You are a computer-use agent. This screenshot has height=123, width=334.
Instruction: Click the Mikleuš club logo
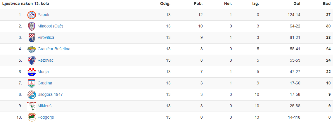(32, 106)
